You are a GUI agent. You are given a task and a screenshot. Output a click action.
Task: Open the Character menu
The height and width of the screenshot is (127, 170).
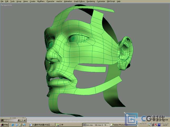50,1
